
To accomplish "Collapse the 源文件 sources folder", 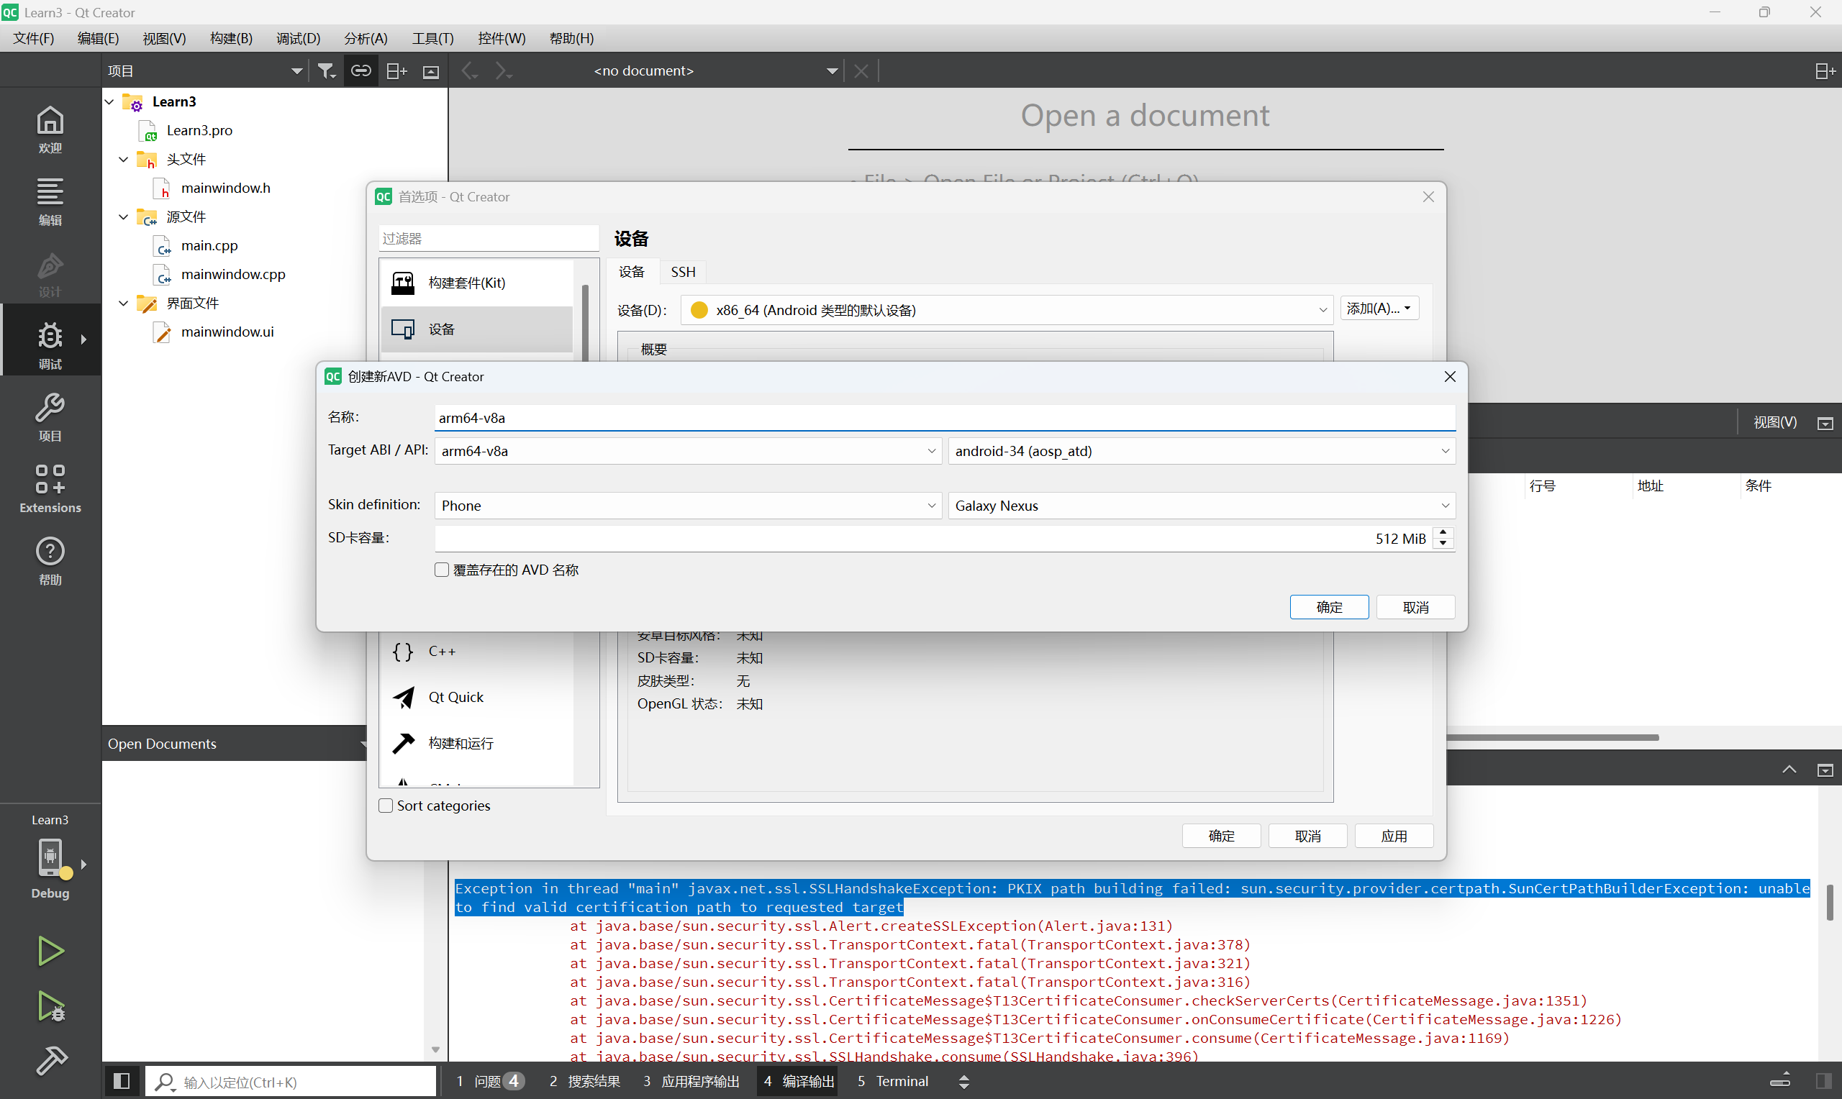I will pyautogui.click(x=124, y=217).
